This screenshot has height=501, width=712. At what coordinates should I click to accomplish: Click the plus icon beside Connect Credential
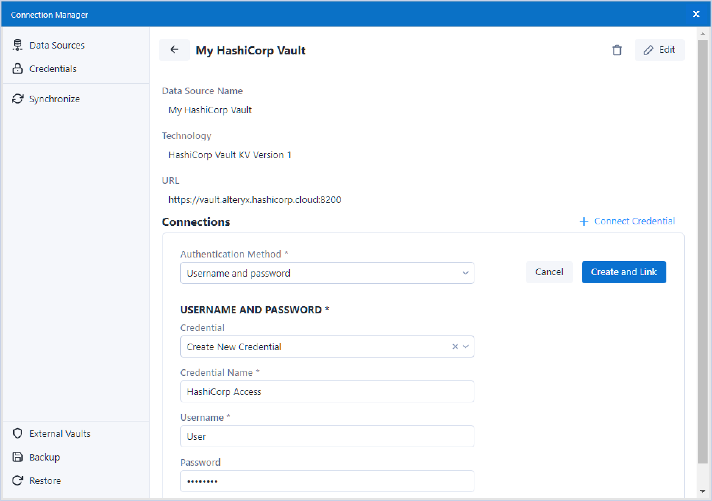click(584, 221)
